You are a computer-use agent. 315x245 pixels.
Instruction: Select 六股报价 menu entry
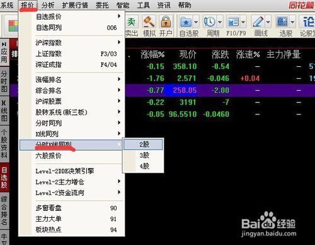pos(71,156)
